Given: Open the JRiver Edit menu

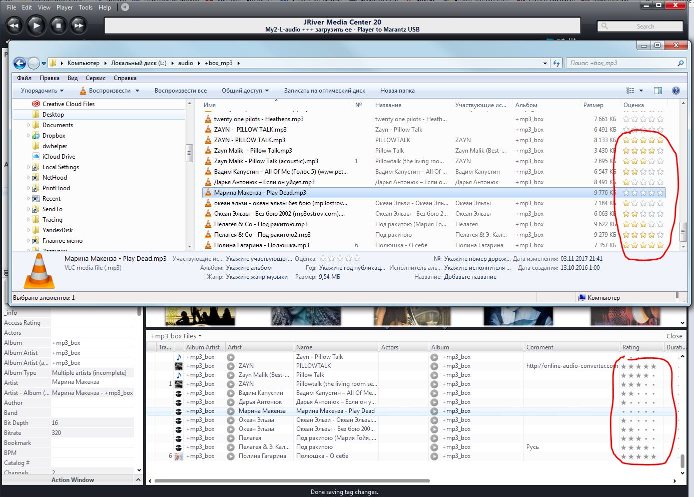Looking at the screenshot, I should click(27, 8).
